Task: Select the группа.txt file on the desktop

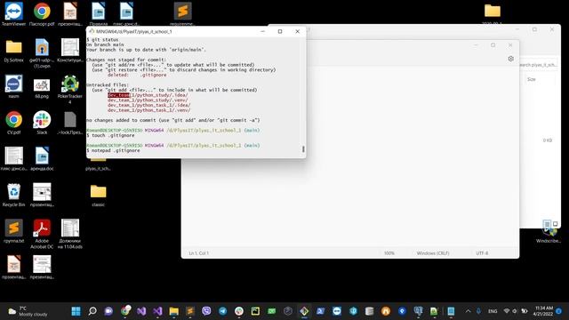Action: 14,231
